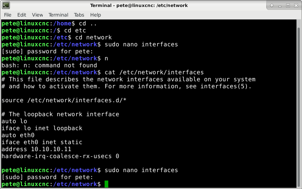Click the terminal application icon in the title bar
Screen dimensions: 302x189
(x=6, y=5)
